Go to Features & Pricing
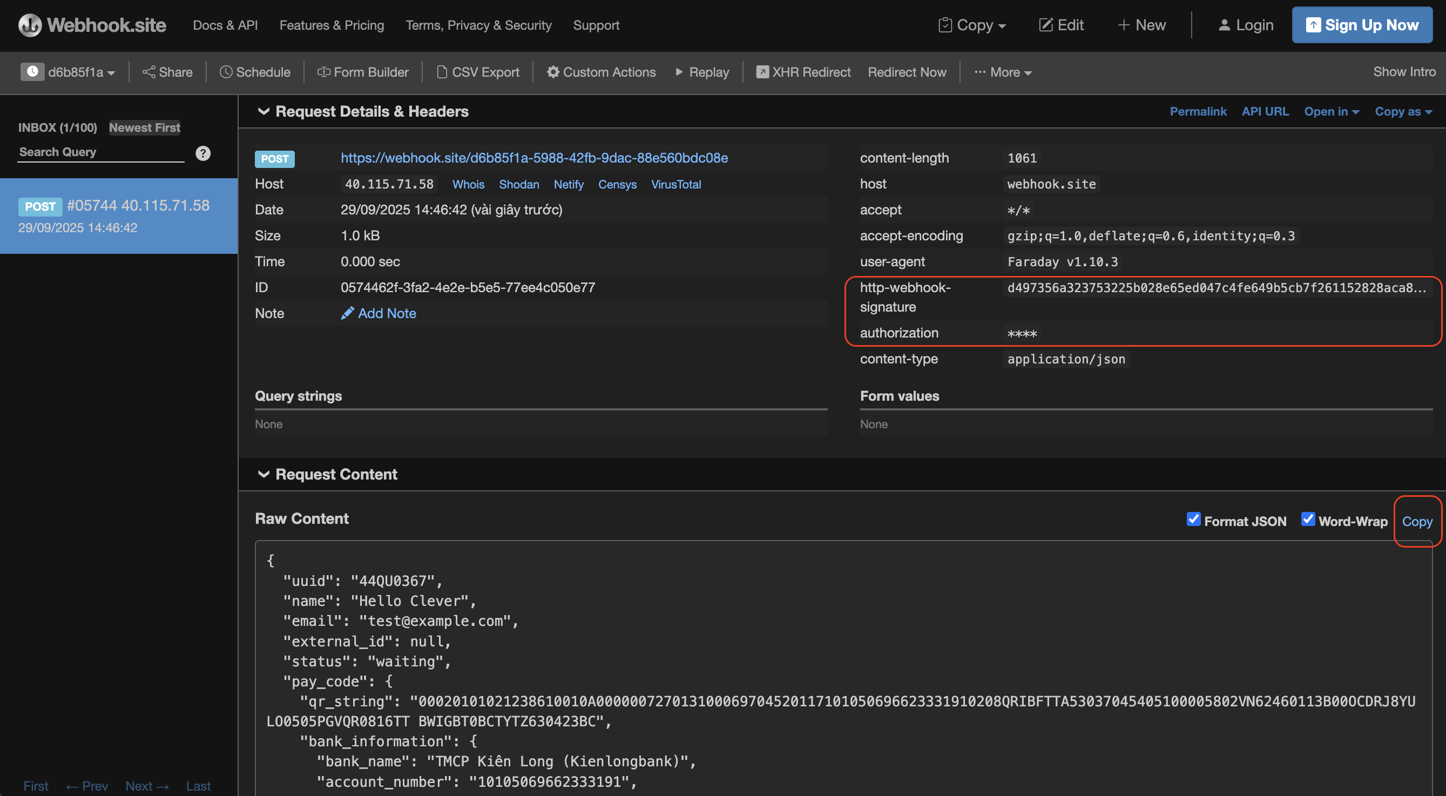This screenshot has height=796, width=1446. click(332, 25)
